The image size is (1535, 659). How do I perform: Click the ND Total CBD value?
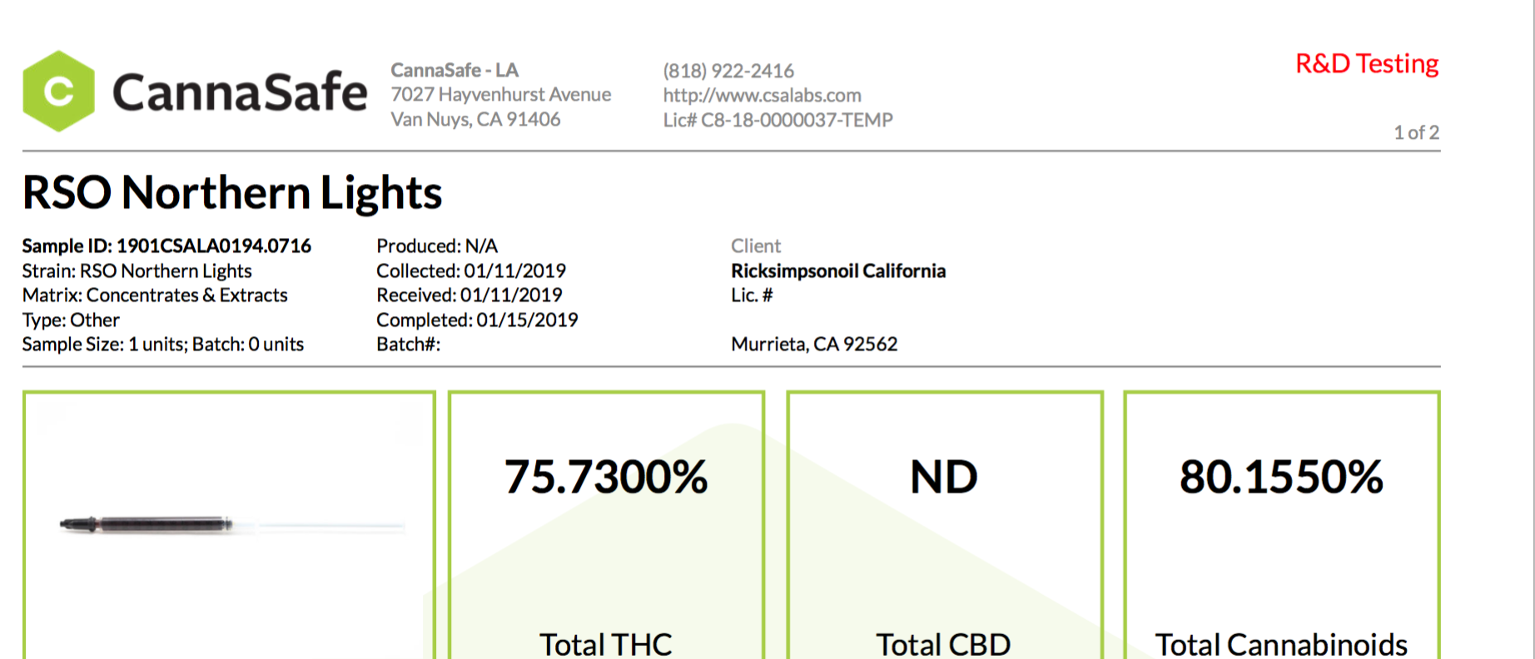[x=944, y=477]
